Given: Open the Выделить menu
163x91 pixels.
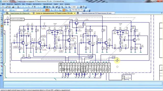Looking at the screenshot, I should tap(18, 4).
